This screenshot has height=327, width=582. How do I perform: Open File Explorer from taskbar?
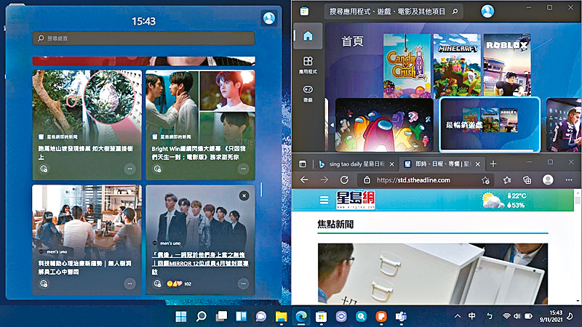pyautogui.click(x=281, y=317)
